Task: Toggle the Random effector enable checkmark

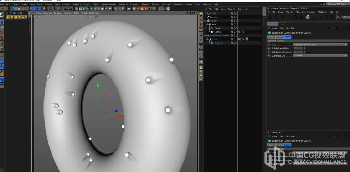Action: (236, 17)
